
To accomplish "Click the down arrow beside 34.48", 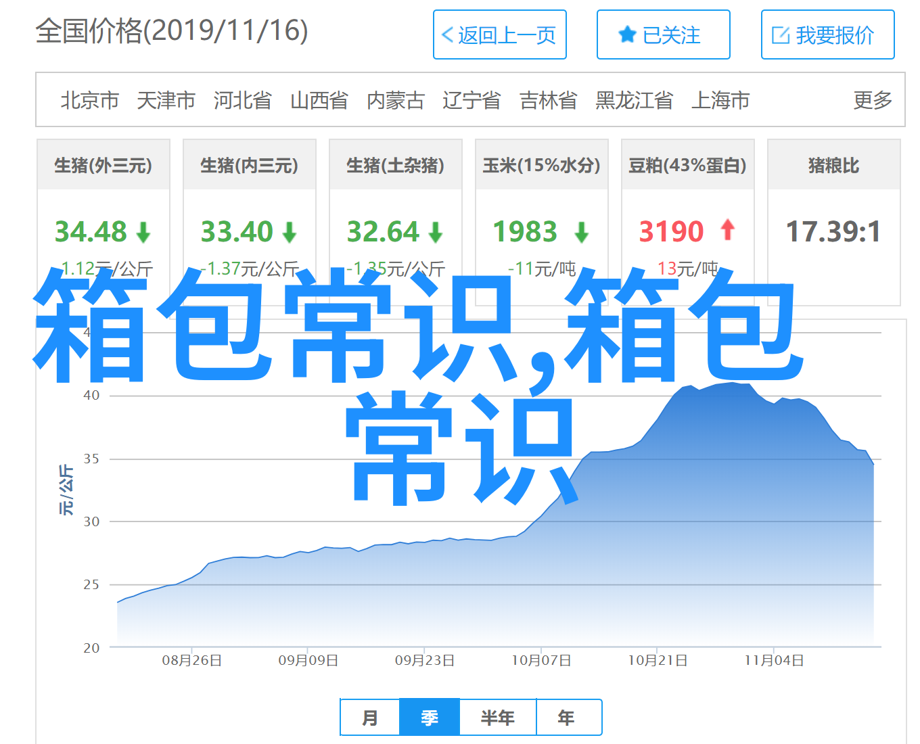I will [x=143, y=233].
